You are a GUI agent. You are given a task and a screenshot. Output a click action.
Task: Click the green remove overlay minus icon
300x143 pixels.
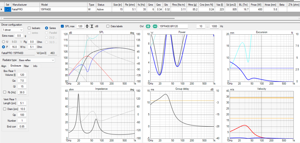point(155,26)
